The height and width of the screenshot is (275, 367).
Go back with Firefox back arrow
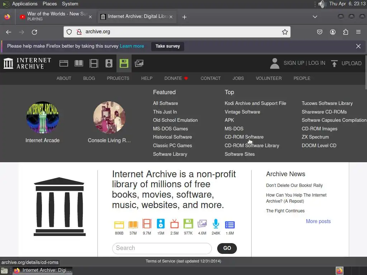(9, 32)
